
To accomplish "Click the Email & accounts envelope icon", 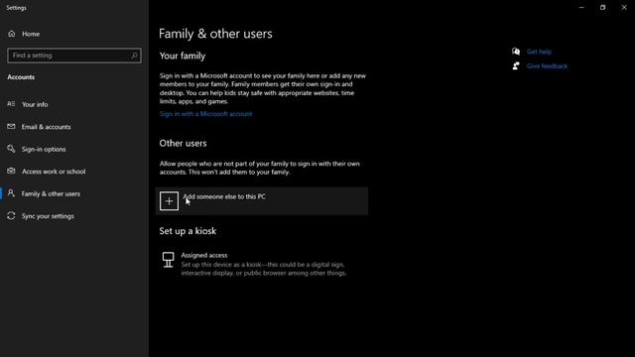I will tap(11, 127).
